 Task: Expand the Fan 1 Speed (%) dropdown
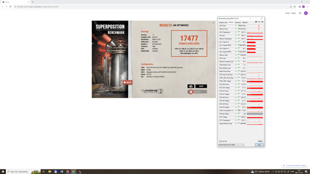(x=236, y=42)
